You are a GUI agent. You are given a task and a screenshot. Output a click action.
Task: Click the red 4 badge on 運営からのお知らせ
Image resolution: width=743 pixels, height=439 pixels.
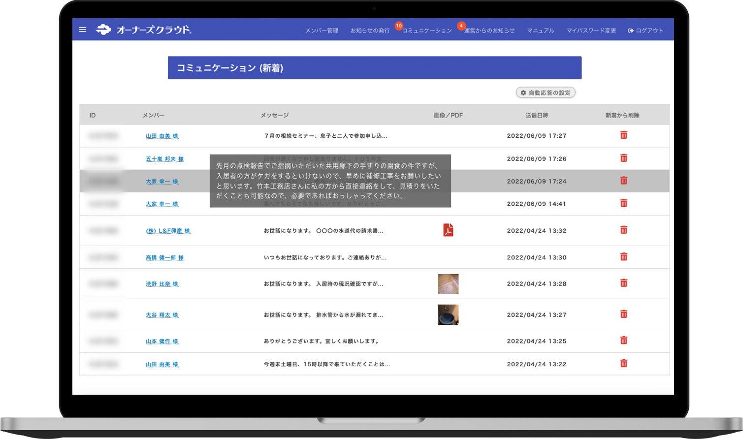click(461, 26)
